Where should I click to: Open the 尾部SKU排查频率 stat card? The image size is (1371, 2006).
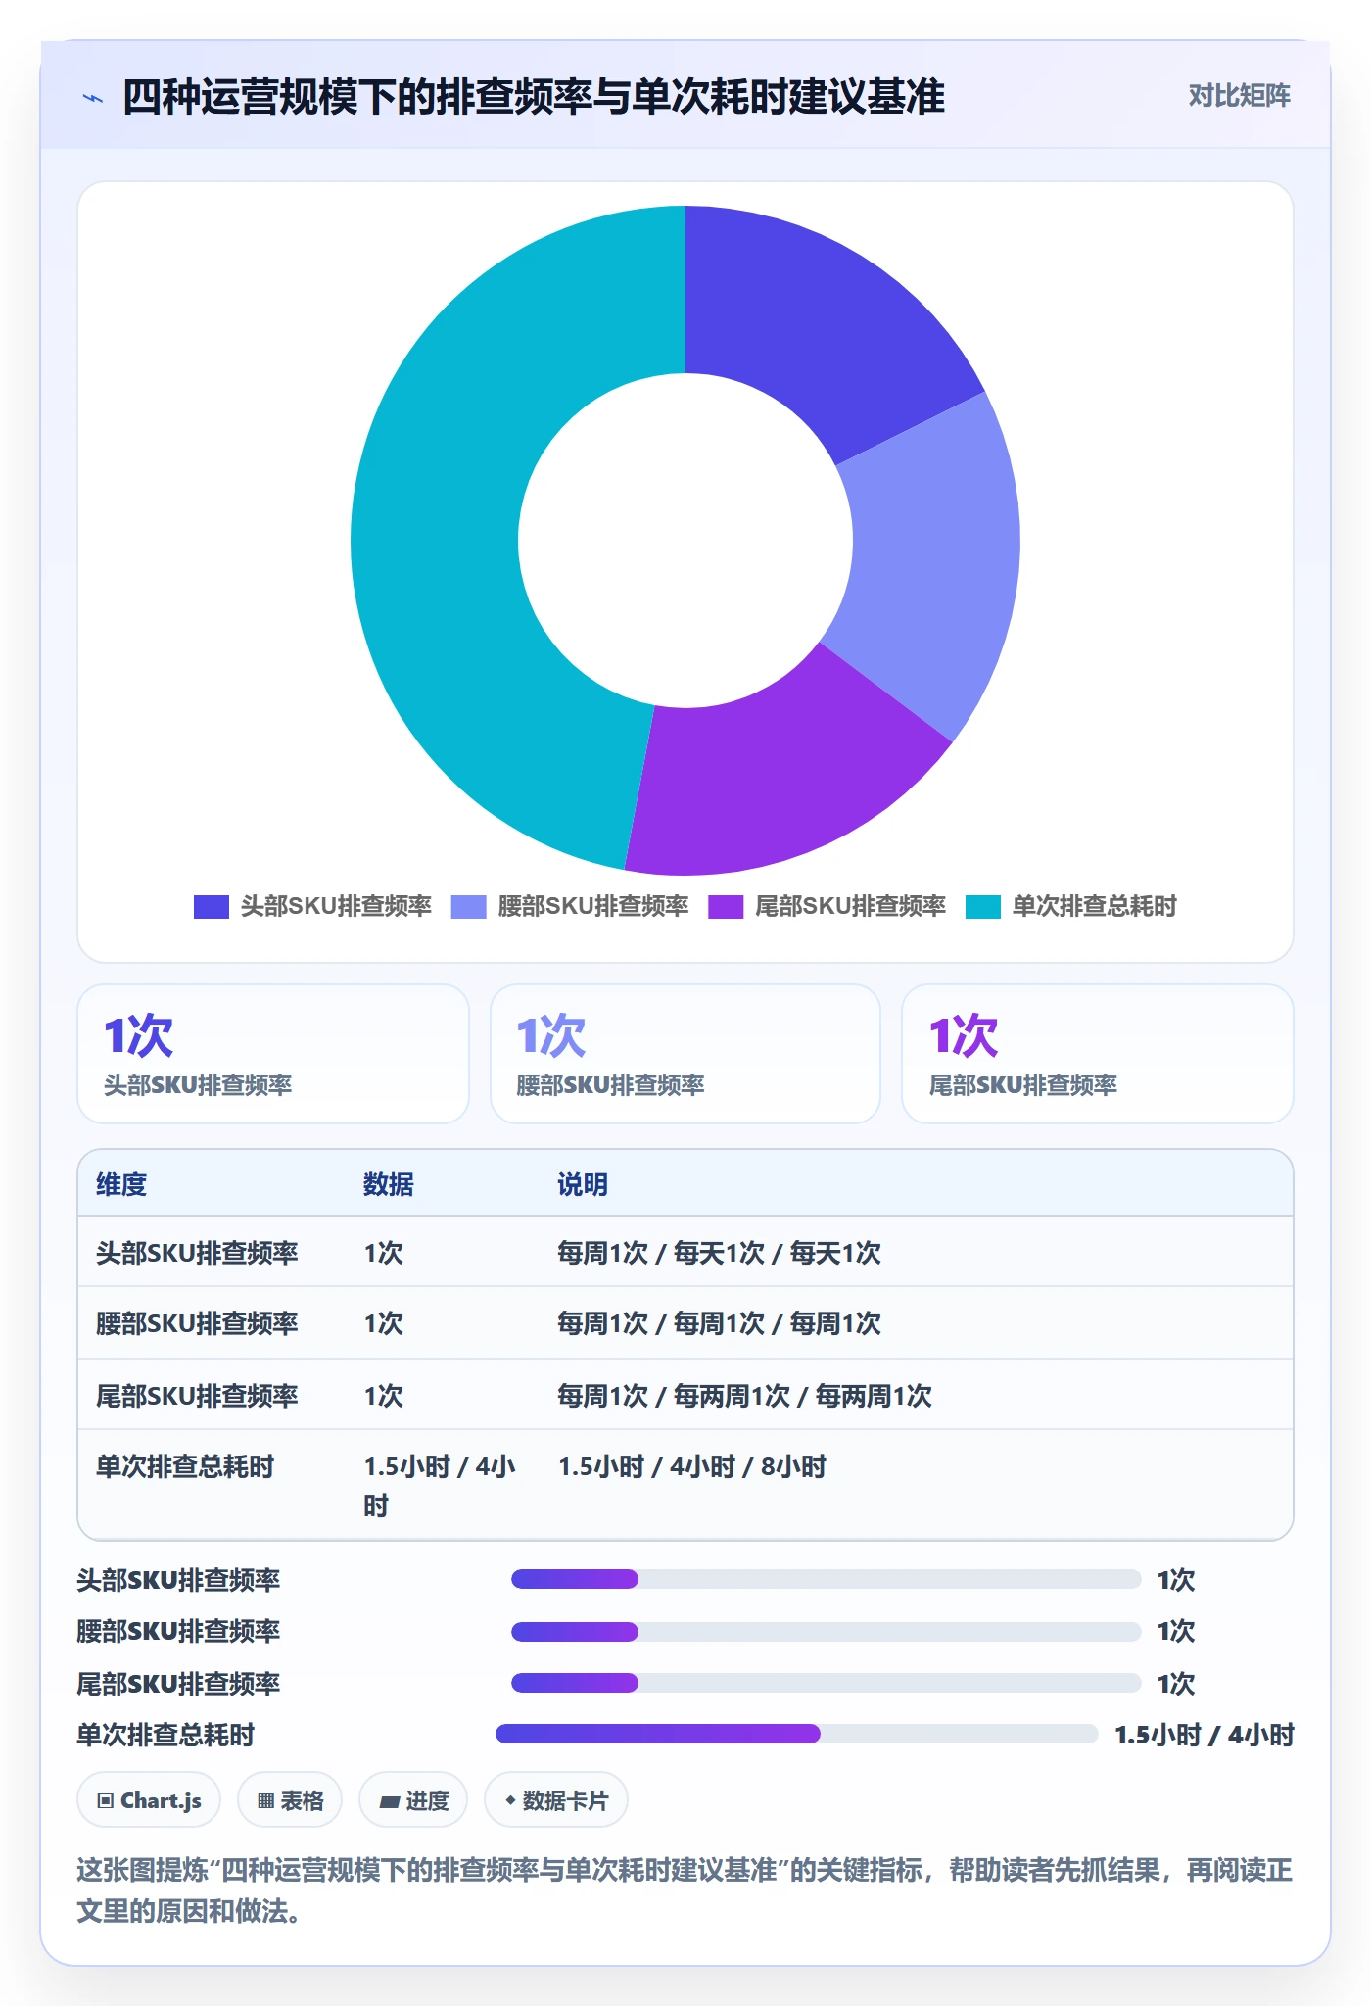tap(1098, 1054)
